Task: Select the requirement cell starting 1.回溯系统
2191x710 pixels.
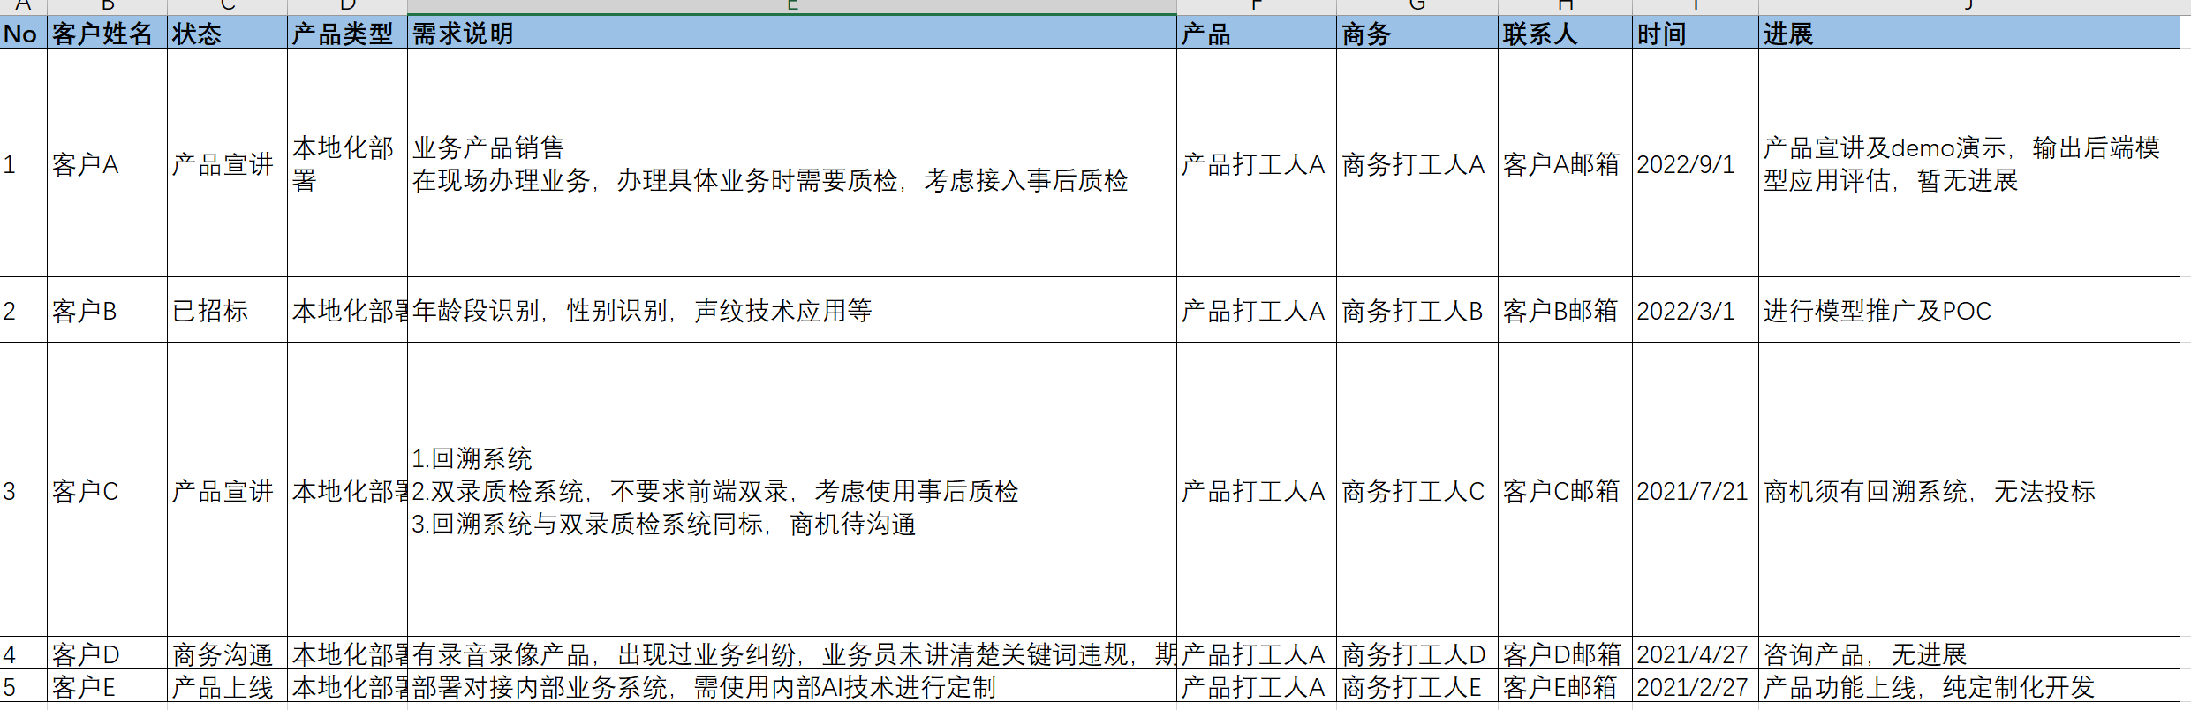Action: pyautogui.click(x=792, y=490)
